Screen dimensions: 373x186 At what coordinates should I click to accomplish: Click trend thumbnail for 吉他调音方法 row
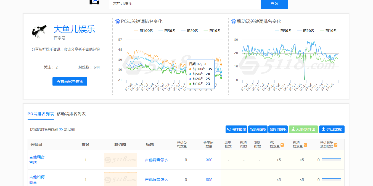120,160
